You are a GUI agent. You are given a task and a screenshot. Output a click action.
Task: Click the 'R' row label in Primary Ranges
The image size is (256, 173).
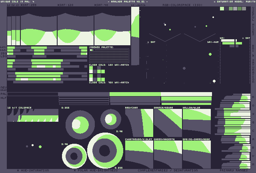click(253, 97)
